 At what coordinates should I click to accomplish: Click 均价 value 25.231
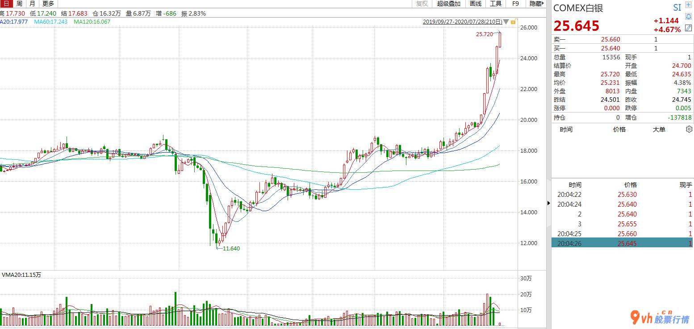pyautogui.click(x=610, y=83)
